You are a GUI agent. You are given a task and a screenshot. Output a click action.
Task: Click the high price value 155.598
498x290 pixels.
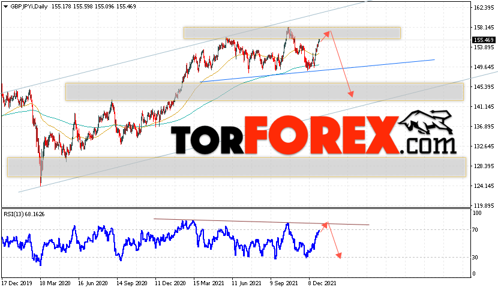click(x=83, y=7)
